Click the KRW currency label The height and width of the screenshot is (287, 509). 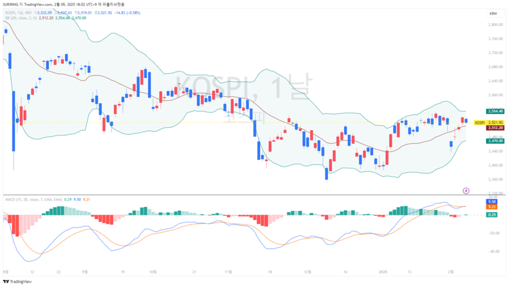493,14
